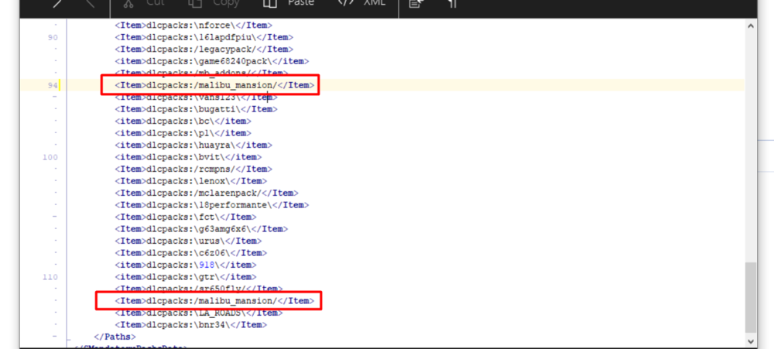The width and height of the screenshot is (774, 349).
Task: Place the cursor in the mclarenpack item line
Action: (x=207, y=193)
